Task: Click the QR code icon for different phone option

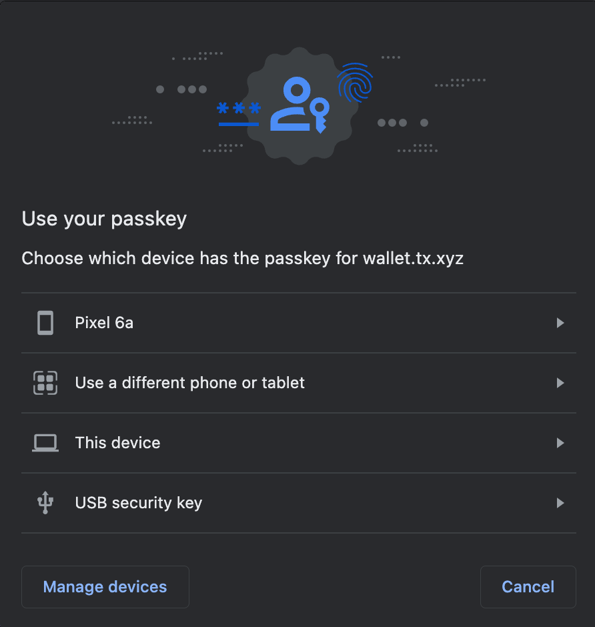Action: (x=45, y=383)
